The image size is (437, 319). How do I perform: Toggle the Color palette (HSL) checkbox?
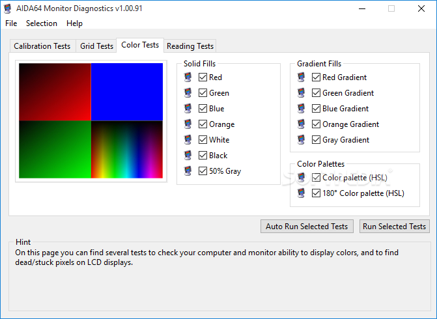(x=316, y=178)
